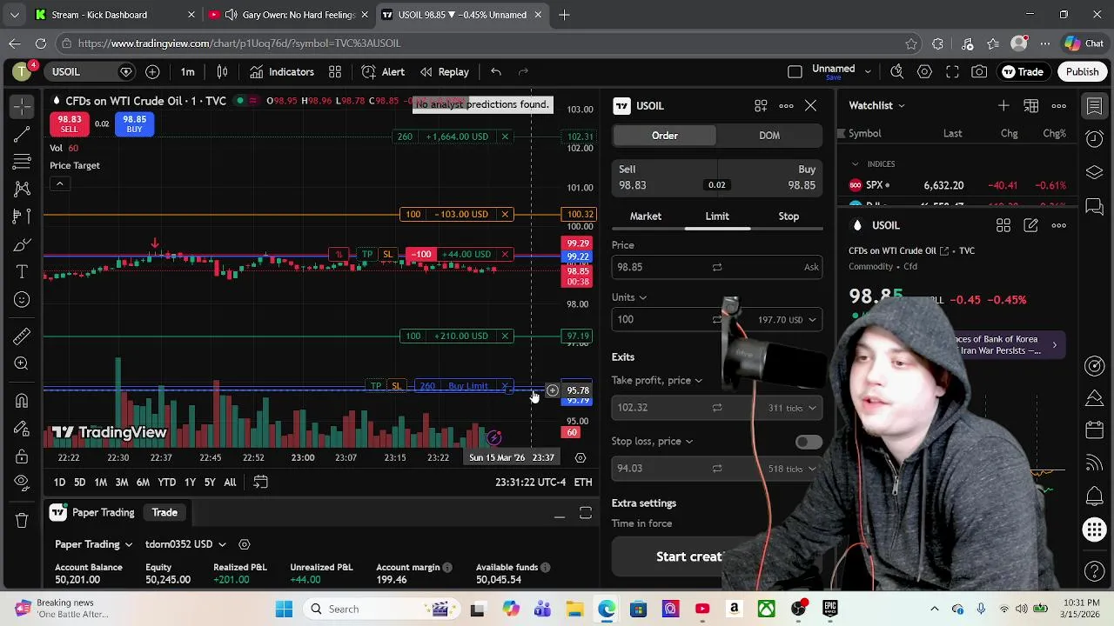
Task: Click the blue 98.85 BUY button
Action: coord(134,124)
